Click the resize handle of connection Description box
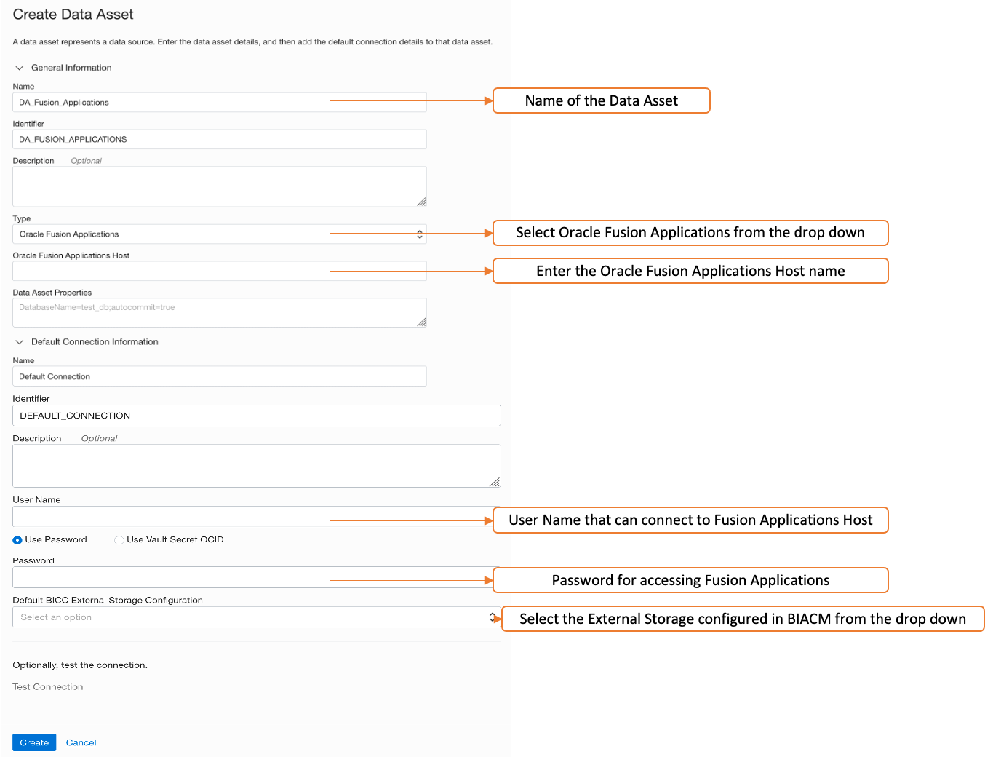Viewport: 985px width, 757px height. click(x=495, y=482)
